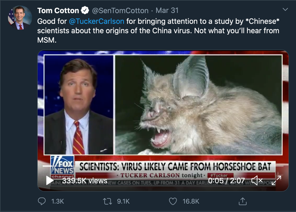The width and height of the screenshot is (296, 212).
Task: Click the reply speech bubble icon
Action: click(x=42, y=201)
